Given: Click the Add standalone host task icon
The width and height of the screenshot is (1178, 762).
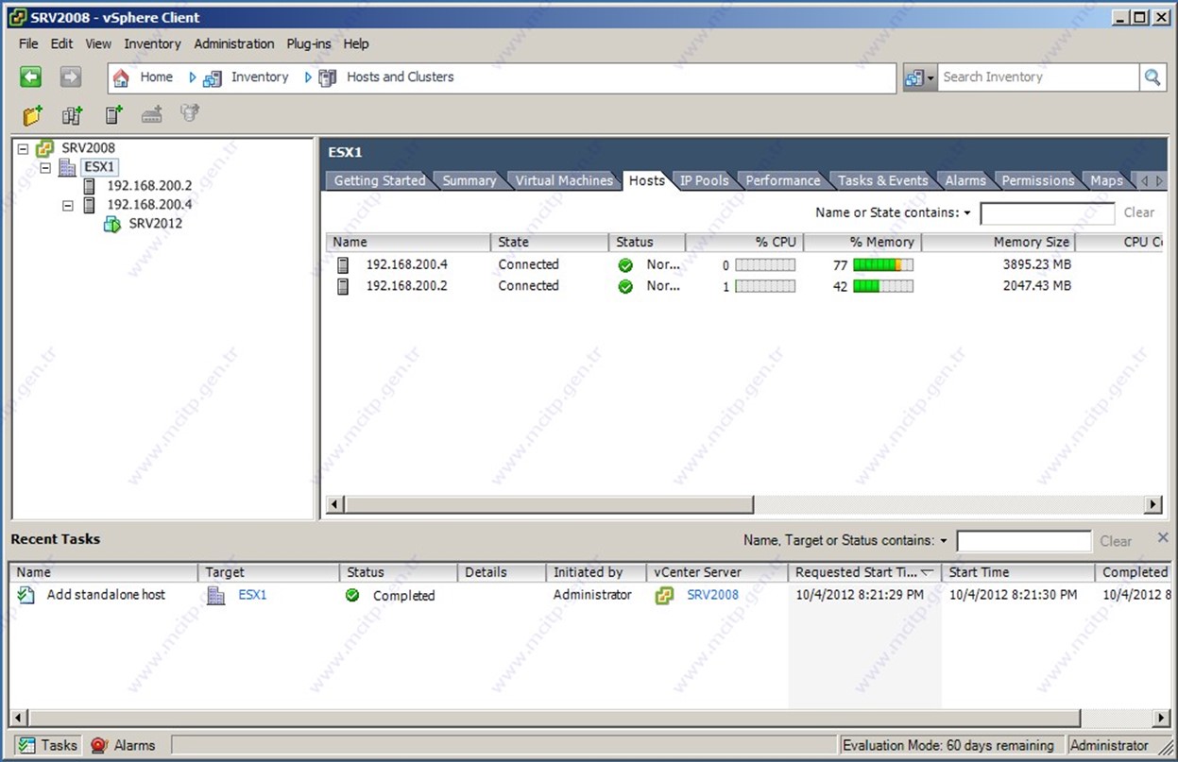Looking at the screenshot, I should click(26, 595).
